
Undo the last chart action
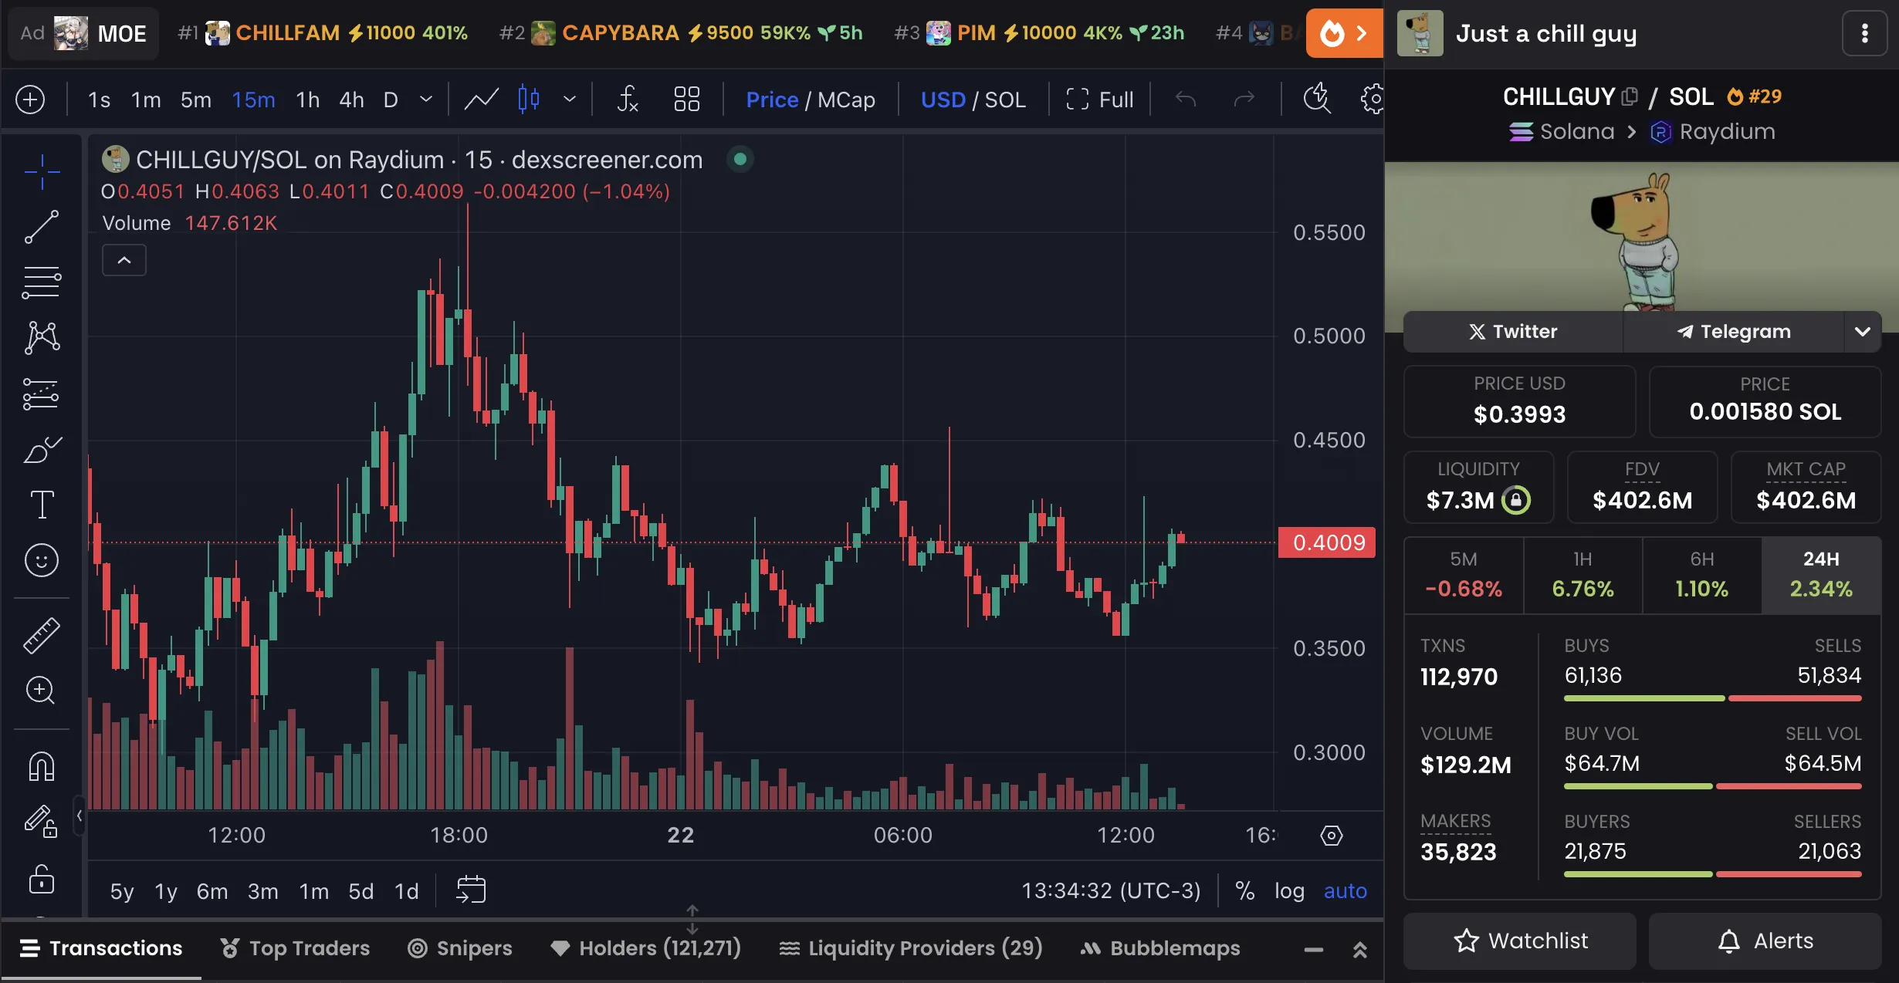(x=1186, y=100)
